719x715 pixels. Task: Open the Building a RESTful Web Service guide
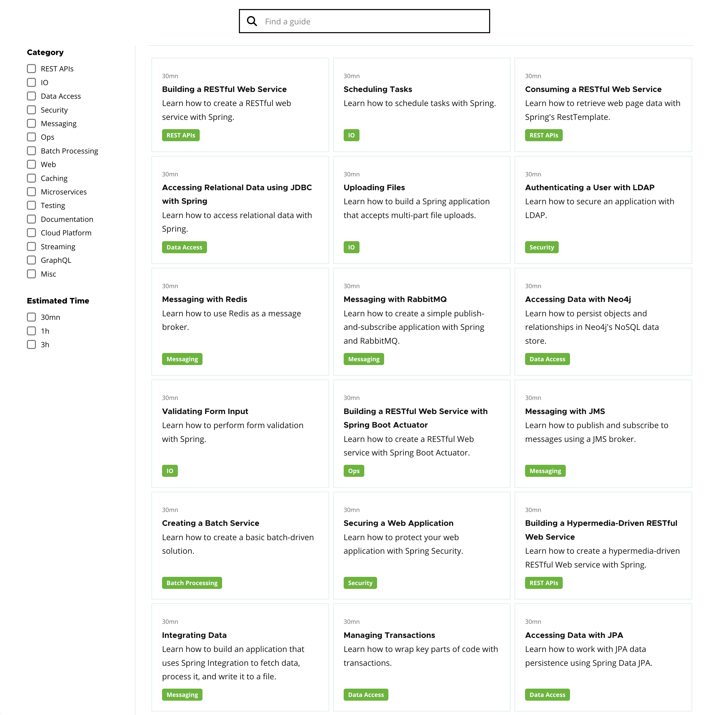tap(224, 89)
